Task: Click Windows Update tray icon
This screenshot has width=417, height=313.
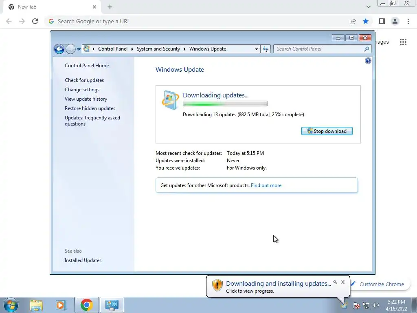Action: pos(345,305)
